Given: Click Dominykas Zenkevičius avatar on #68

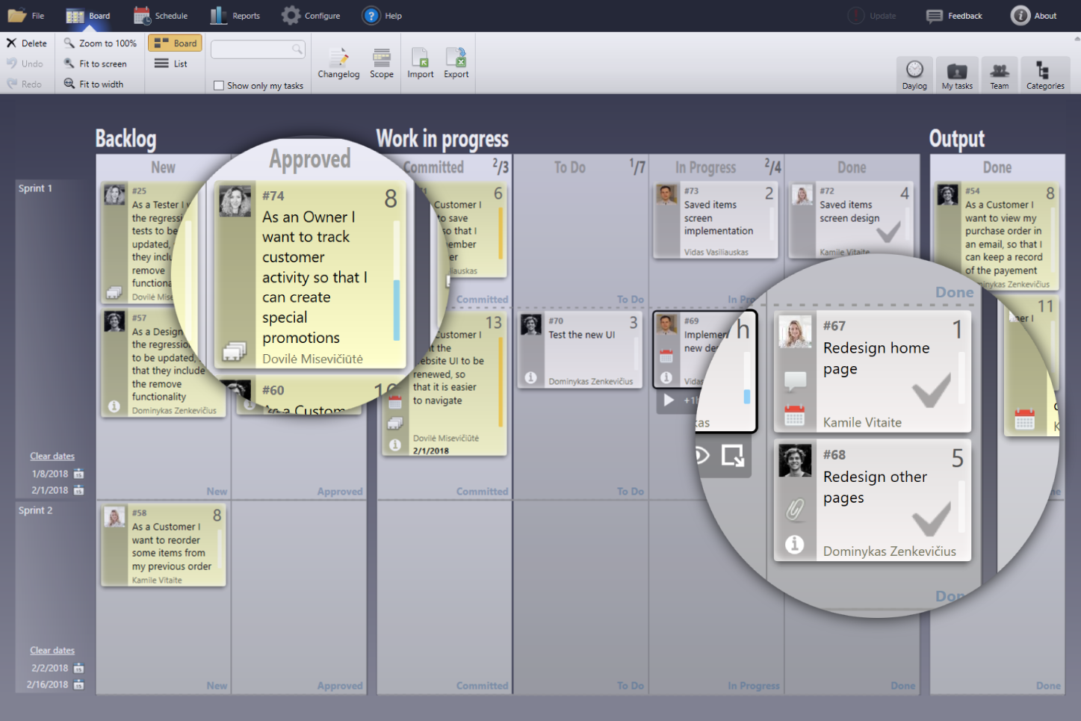Looking at the screenshot, I should click(795, 460).
